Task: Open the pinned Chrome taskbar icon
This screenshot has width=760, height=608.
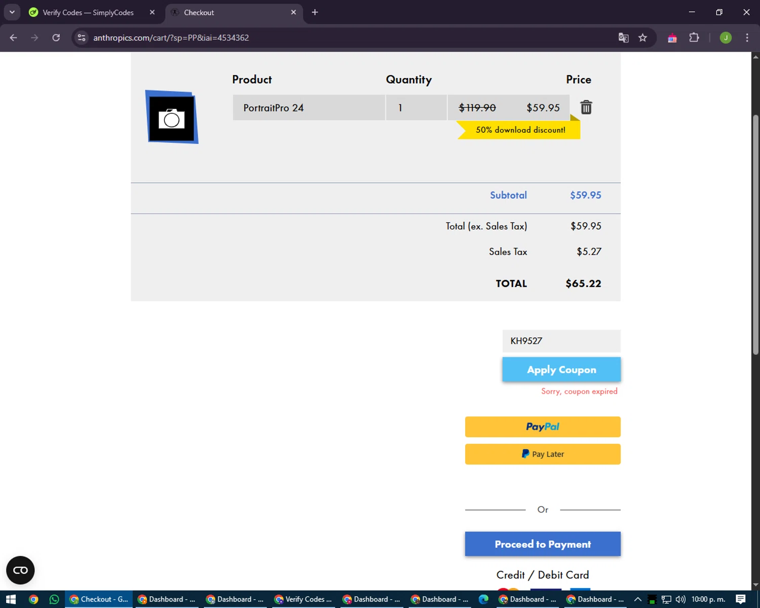Action: coord(33,599)
